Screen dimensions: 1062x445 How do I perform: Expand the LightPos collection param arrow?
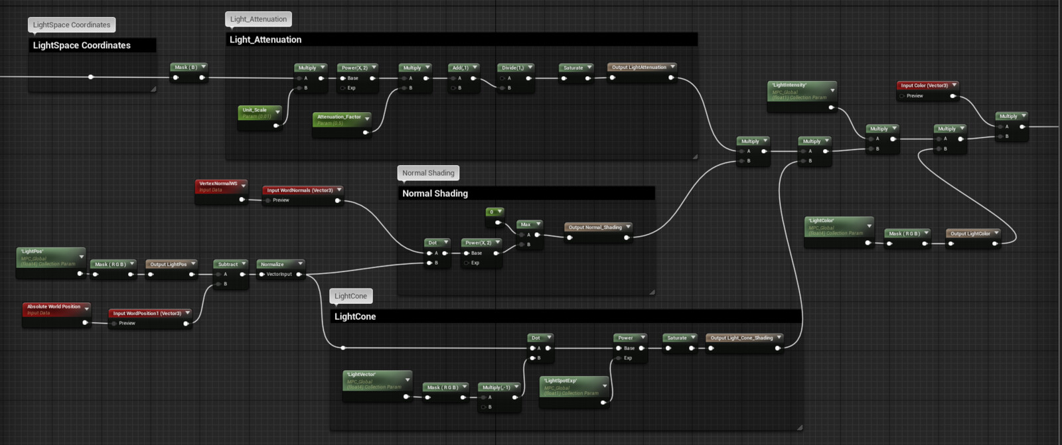point(82,257)
